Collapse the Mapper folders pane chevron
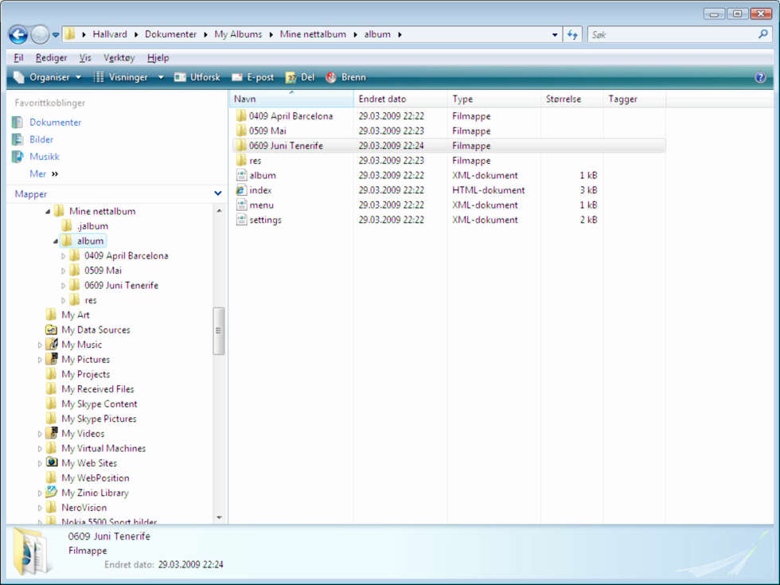The image size is (780, 585). tap(217, 193)
